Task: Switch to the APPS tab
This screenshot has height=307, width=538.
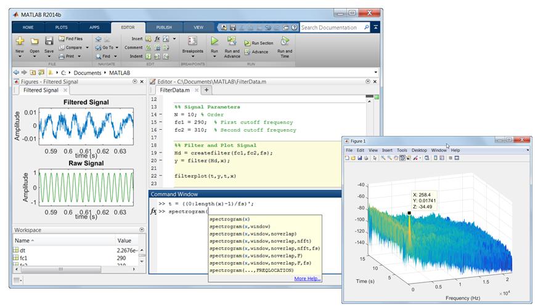Action: pos(94,28)
